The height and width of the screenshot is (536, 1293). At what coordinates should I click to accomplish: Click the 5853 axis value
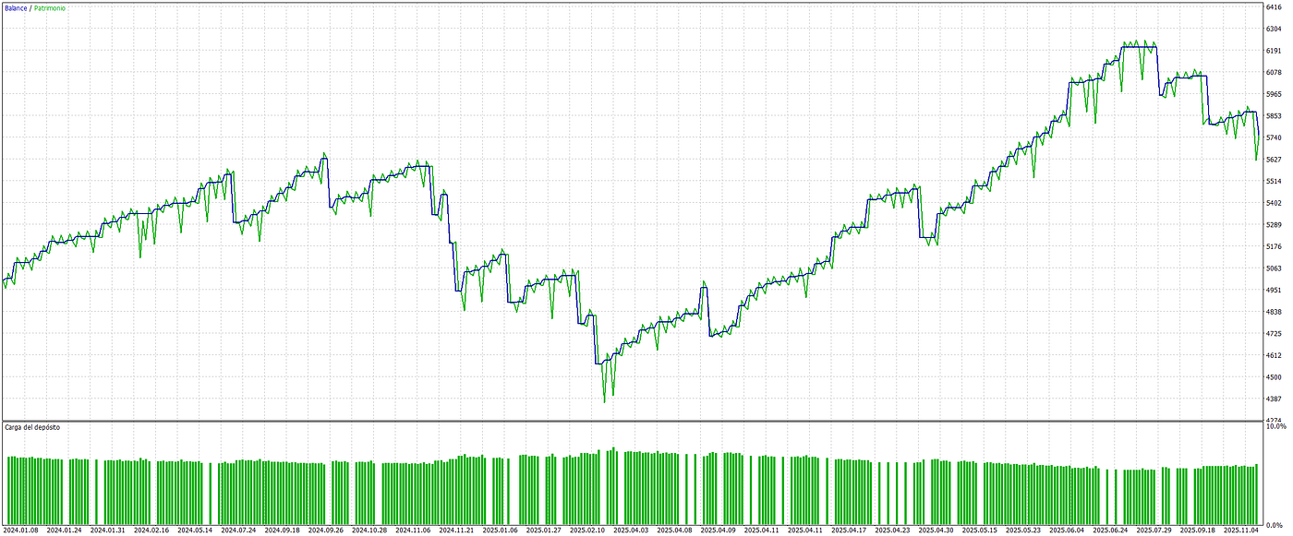click(1274, 115)
